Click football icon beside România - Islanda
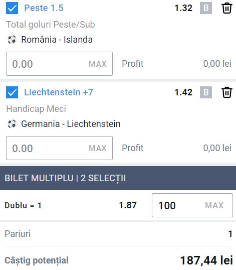Image resolution: width=236 pixels, height=270 pixels. (x=12, y=40)
